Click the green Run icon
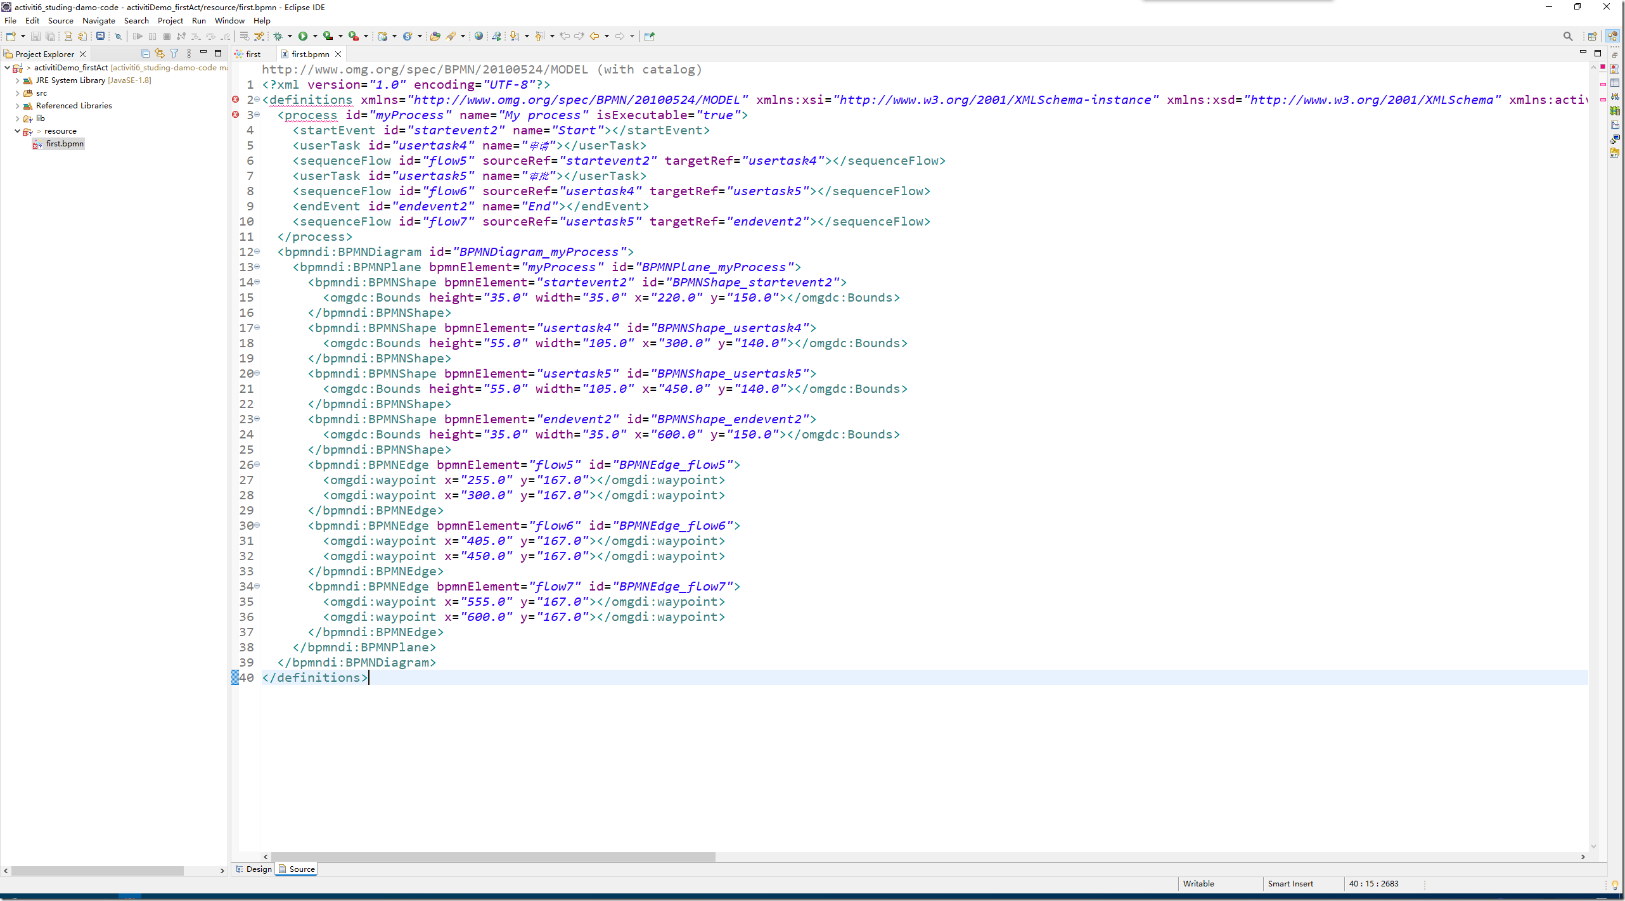Image resolution: width=1625 pixels, height=901 pixels. [303, 36]
